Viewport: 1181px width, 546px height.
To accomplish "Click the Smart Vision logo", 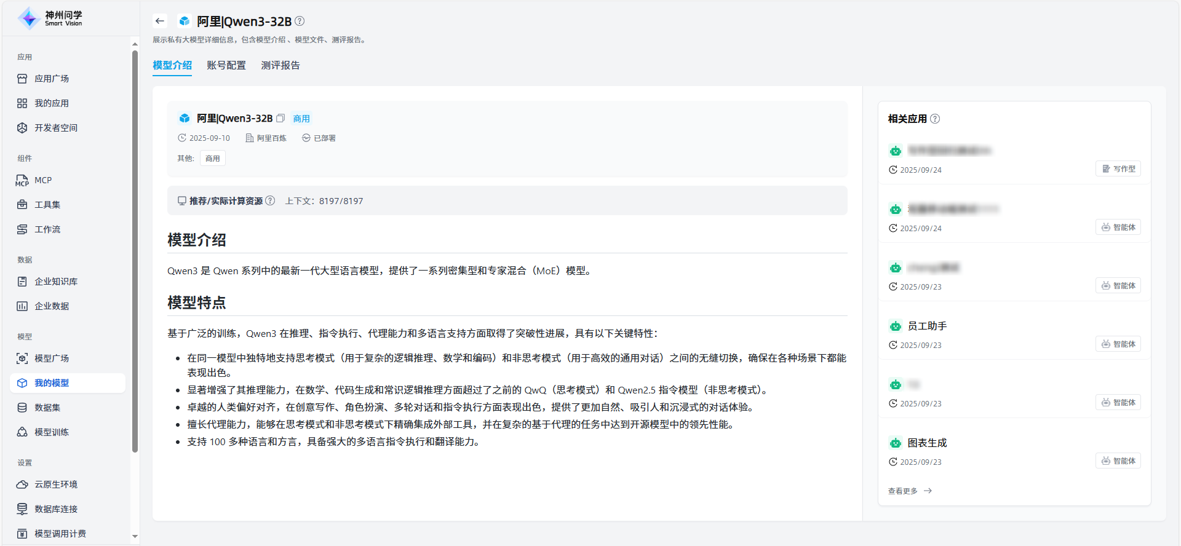I will 50,18.
